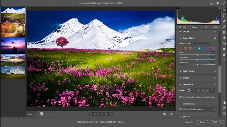Select the purple sunset lake thumbnail
The width and height of the screenshot is (227, 127).
coord(13,46)
